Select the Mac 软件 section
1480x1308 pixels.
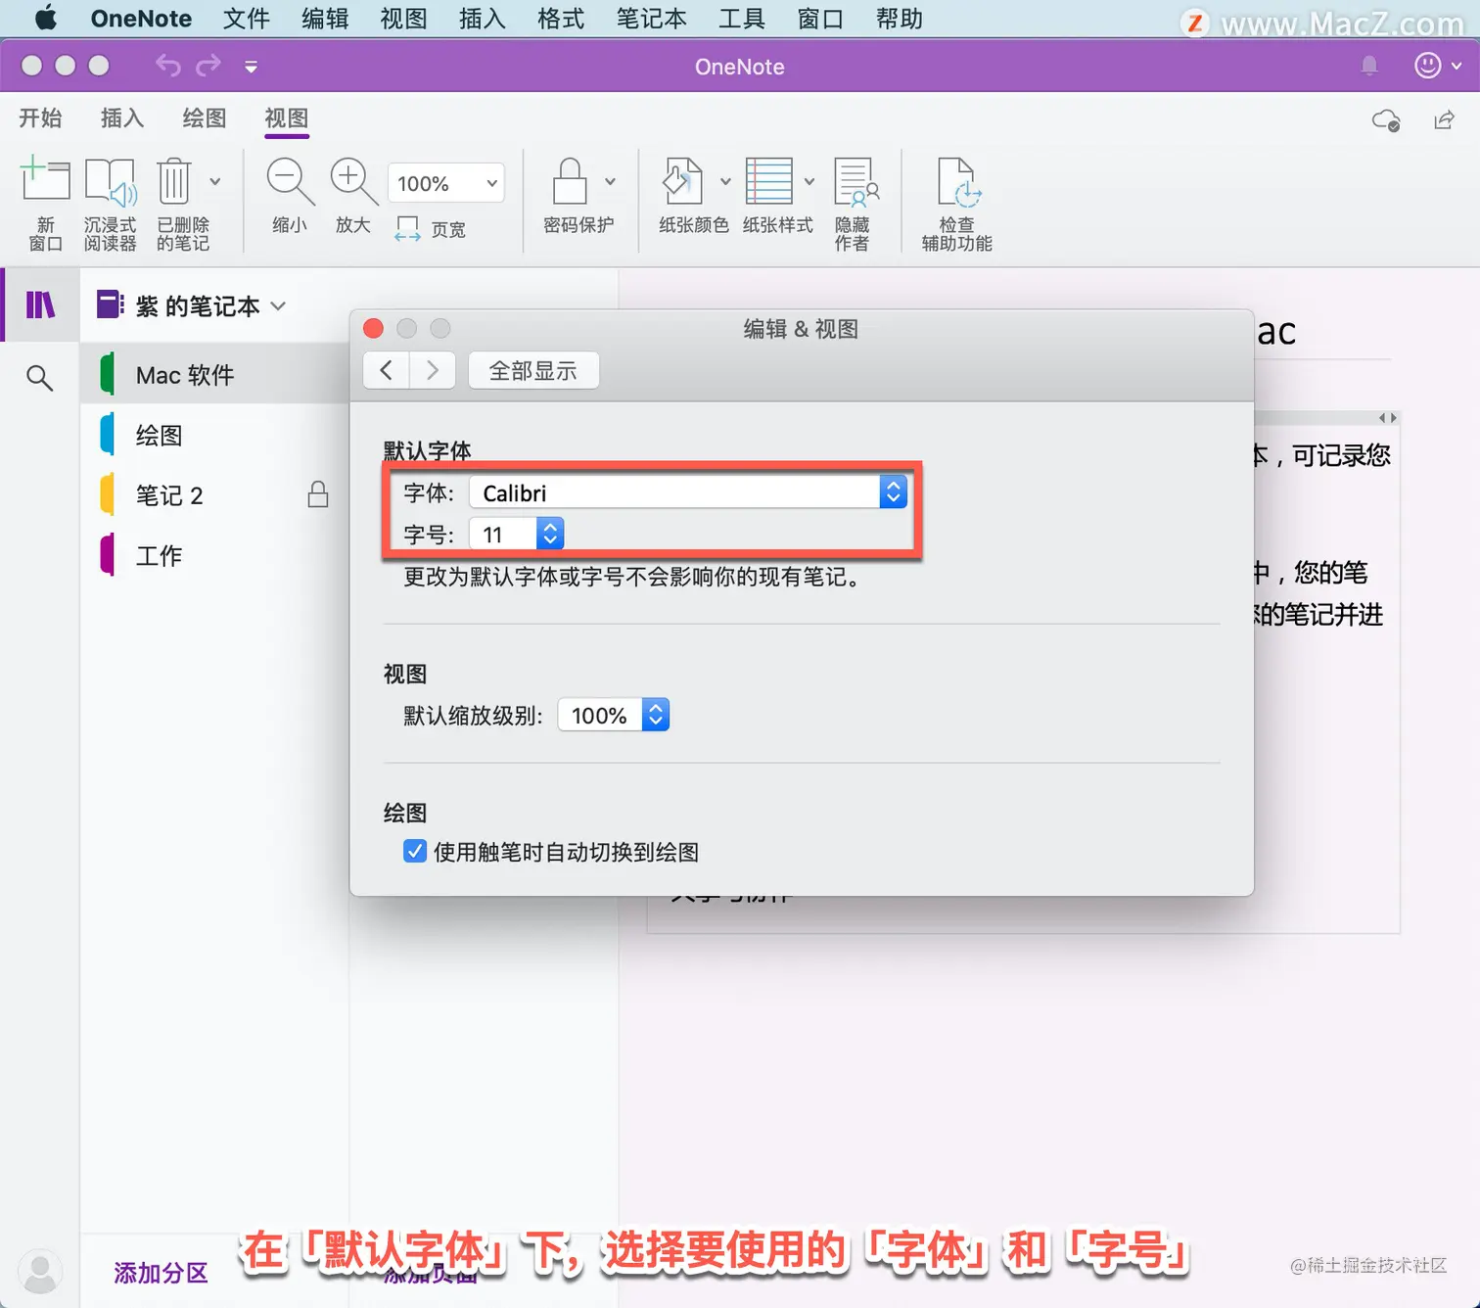[214, 375]
